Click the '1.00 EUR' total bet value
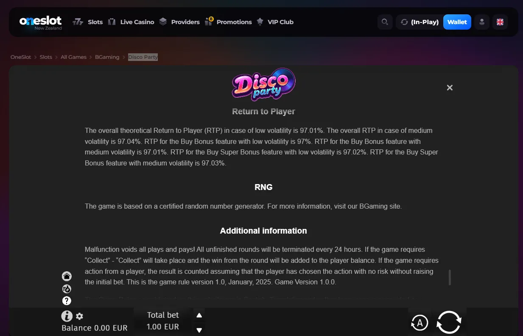 click(163, 327)
